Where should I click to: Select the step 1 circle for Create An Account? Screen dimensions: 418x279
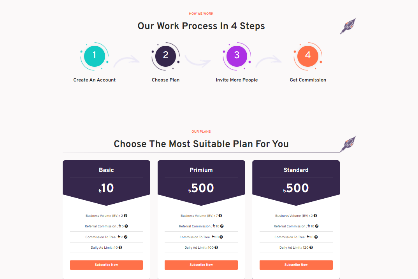tap(93, 56)
